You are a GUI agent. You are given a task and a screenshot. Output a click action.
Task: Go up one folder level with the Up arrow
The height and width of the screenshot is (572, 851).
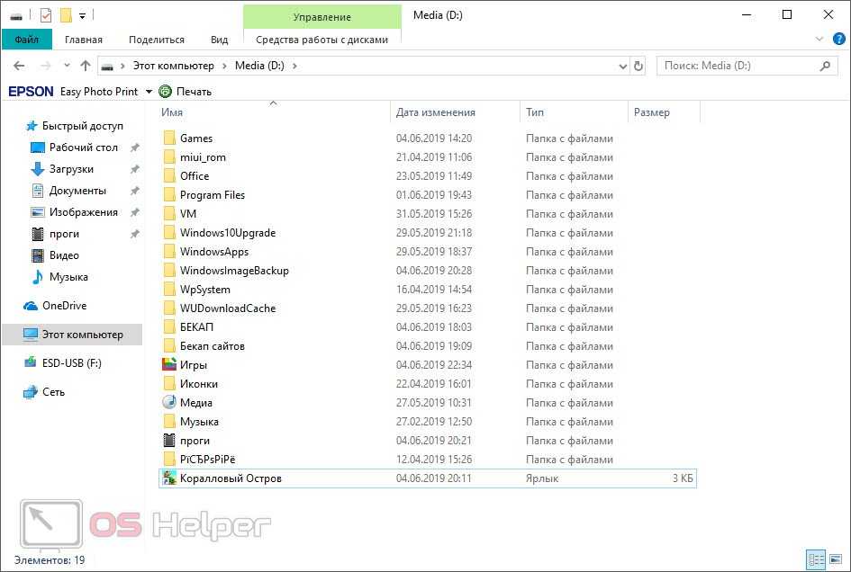point(86,66)
